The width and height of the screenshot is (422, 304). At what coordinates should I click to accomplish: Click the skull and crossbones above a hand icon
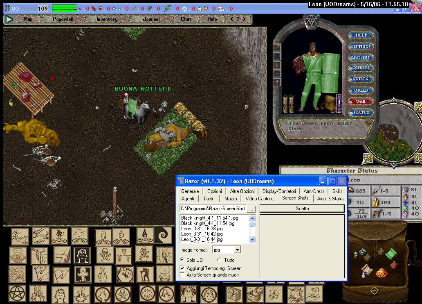point(144,254)
